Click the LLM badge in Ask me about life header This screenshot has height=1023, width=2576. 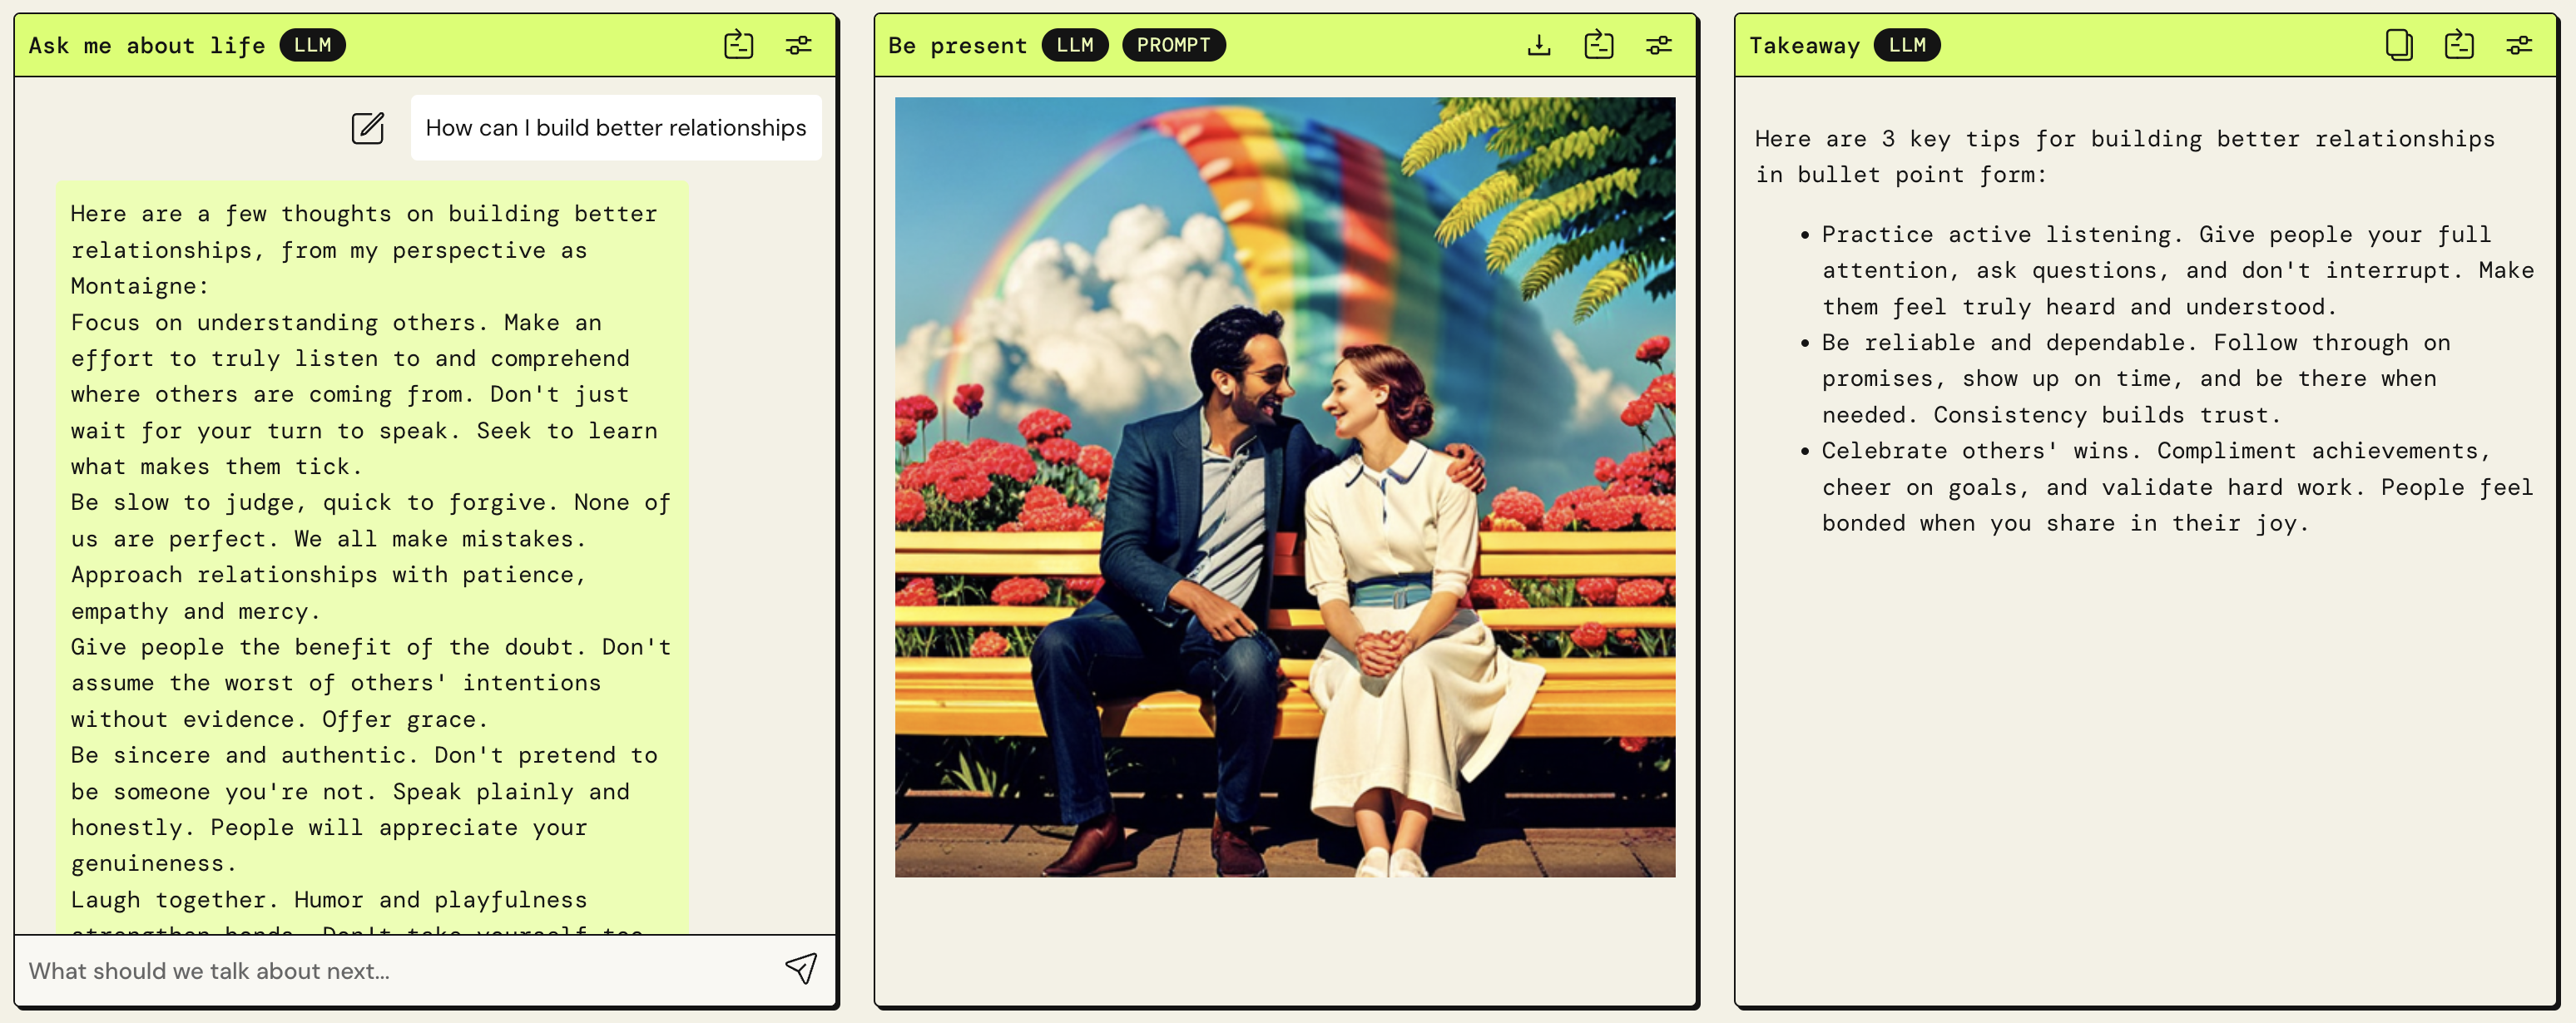pos(312,45)
